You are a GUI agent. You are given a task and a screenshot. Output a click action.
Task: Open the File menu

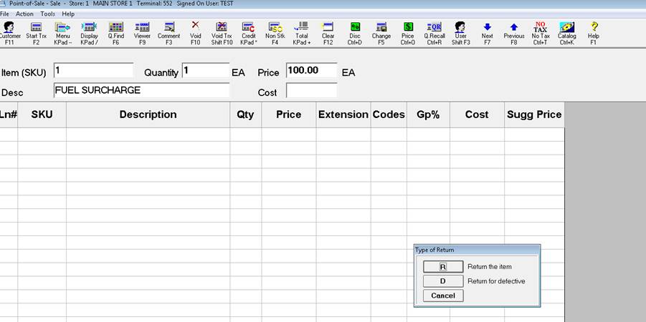pyautogui.click(x=4, y=14)
